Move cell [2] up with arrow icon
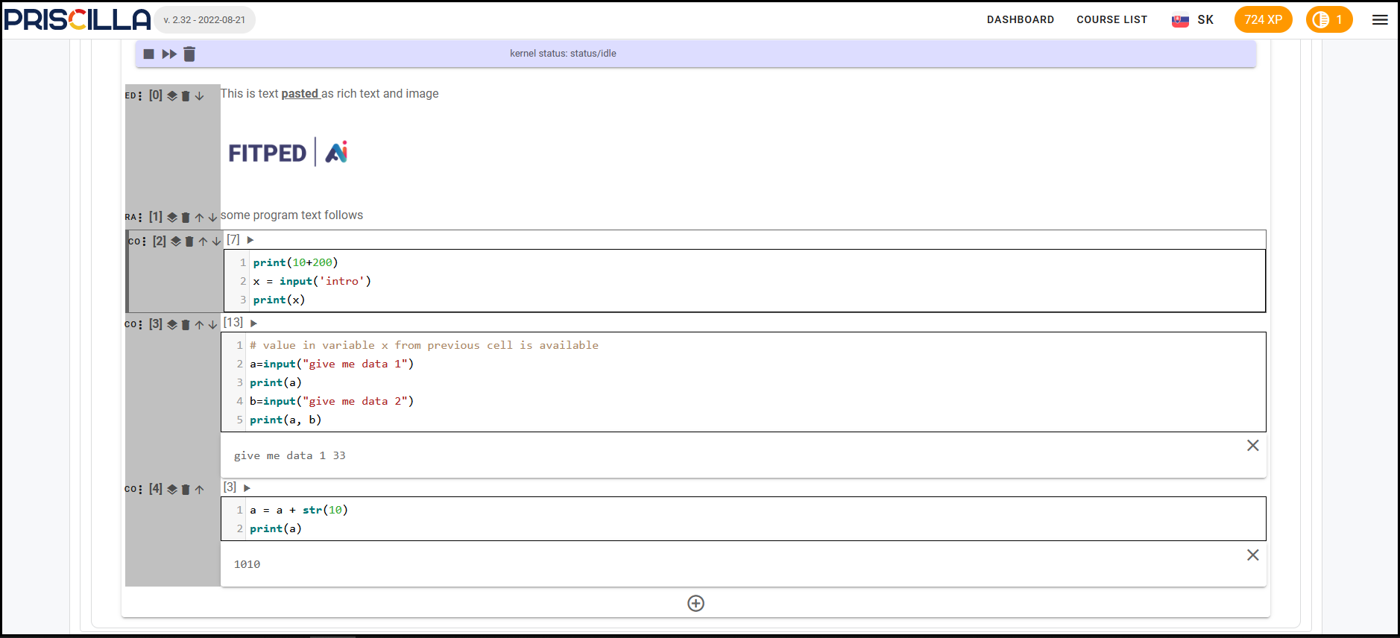 pos(203,241)
